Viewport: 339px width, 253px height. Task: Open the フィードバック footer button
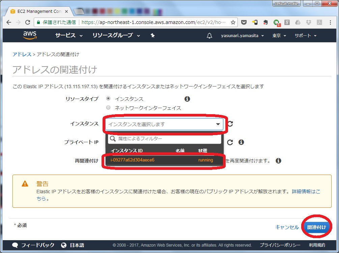(x=33, y=245)
